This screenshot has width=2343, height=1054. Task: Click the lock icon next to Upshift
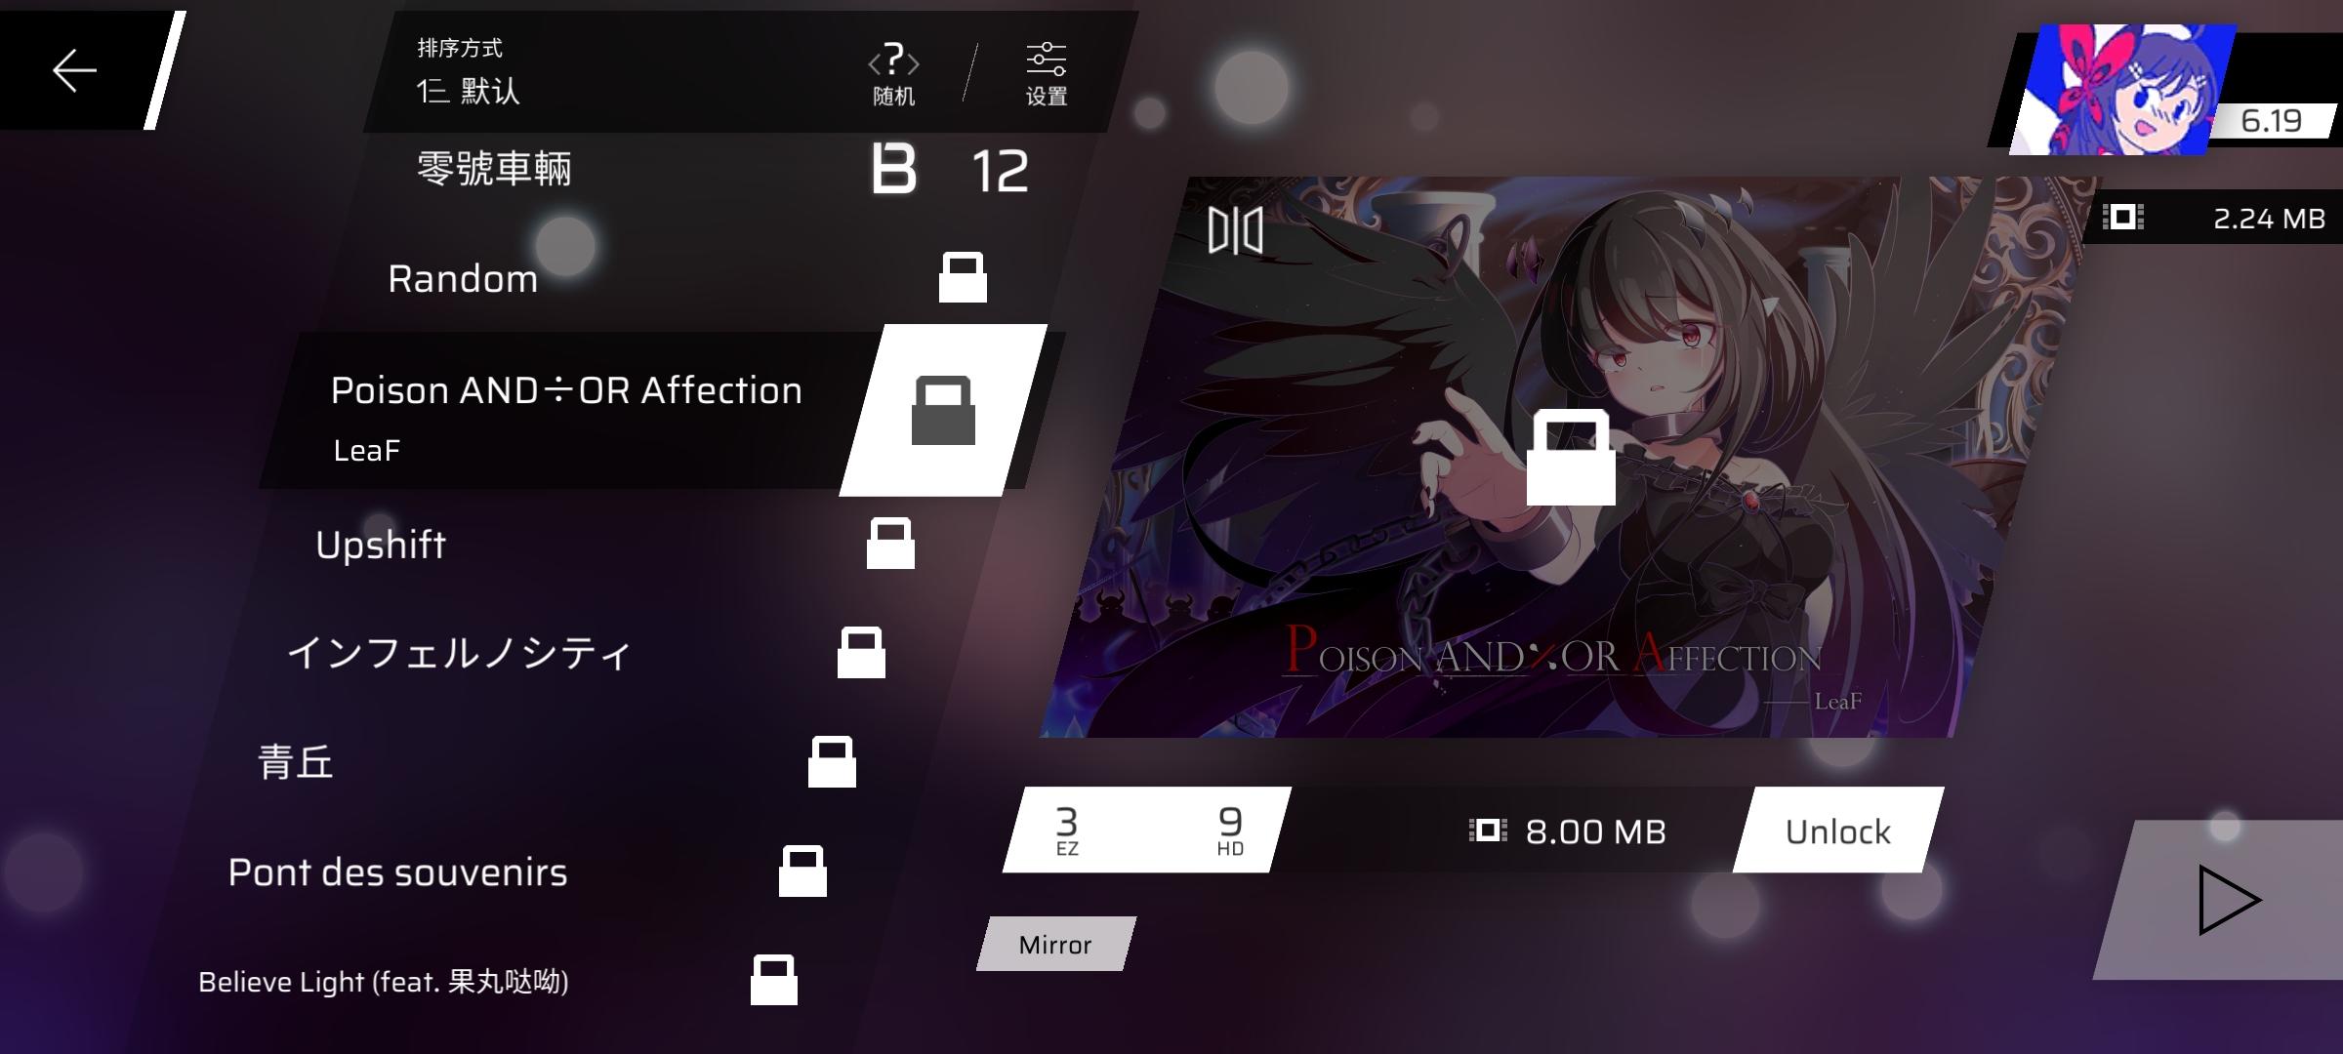[x=890, y=544]
